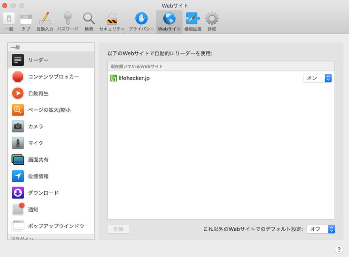Click the 削除 remove button
Viewport: 349px width, 257px height.
tap(119, 229)
